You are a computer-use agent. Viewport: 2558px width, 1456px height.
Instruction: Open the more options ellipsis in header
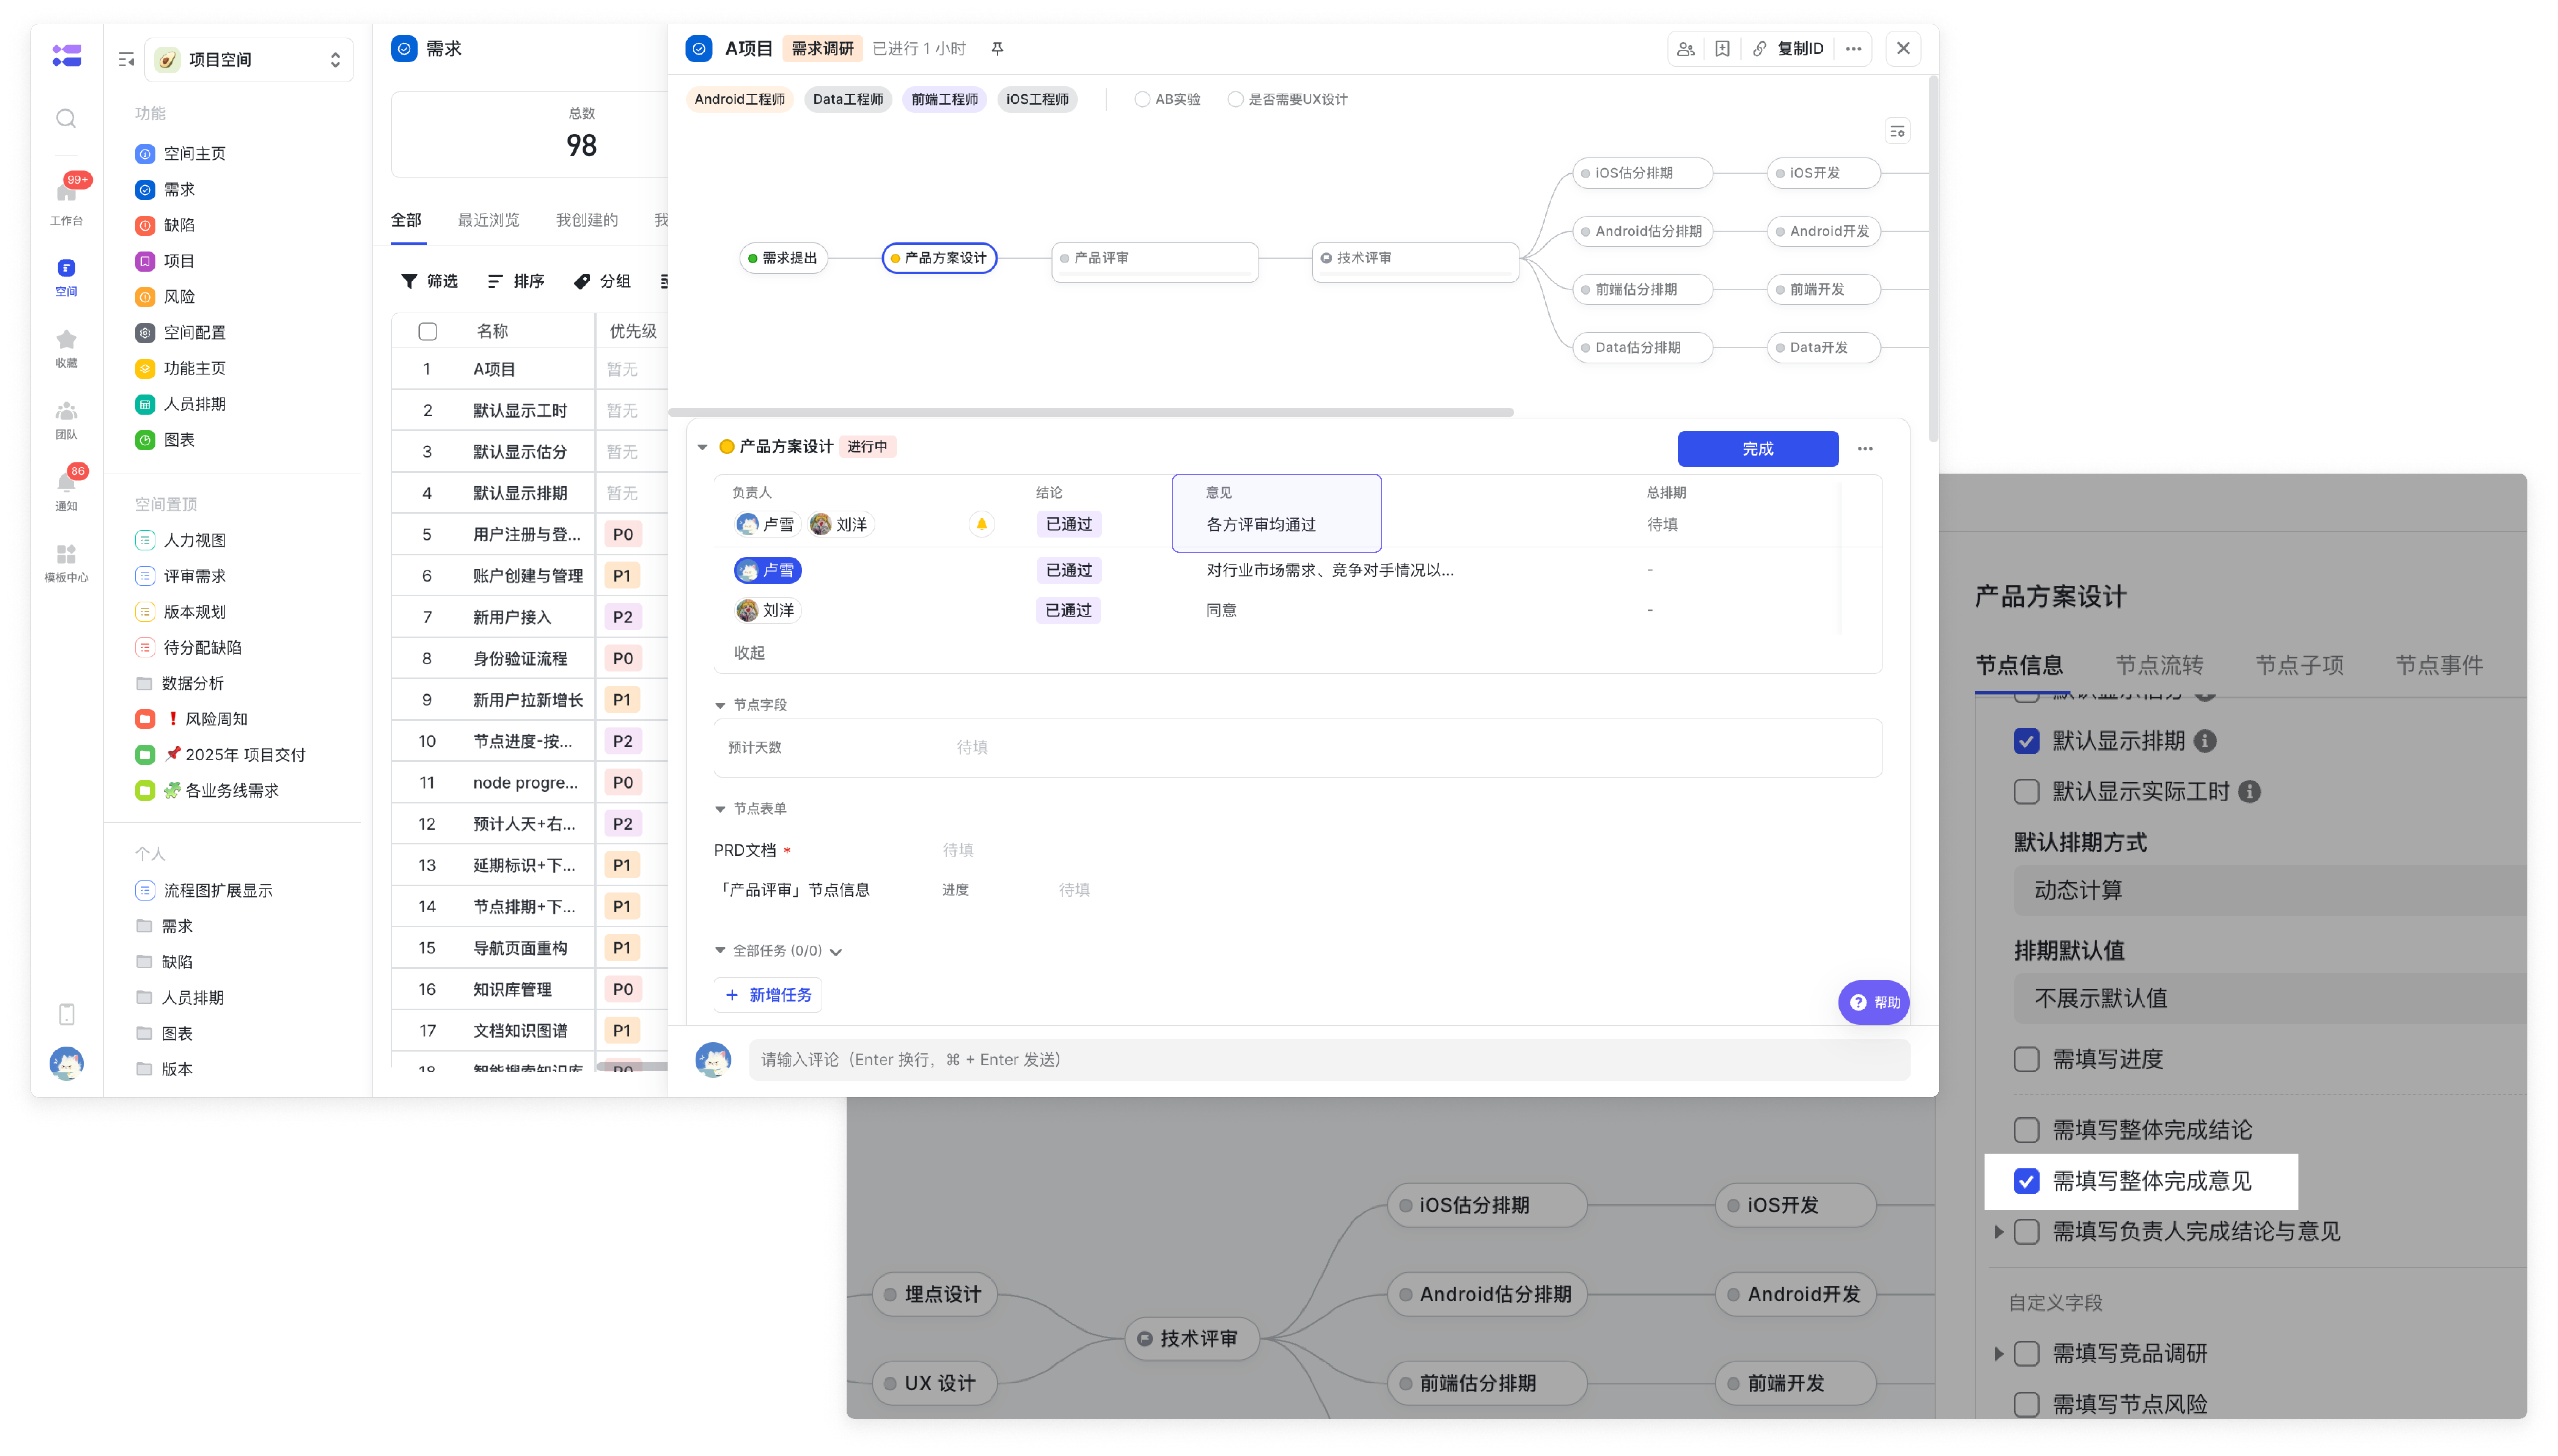(x=1854, y=49)
